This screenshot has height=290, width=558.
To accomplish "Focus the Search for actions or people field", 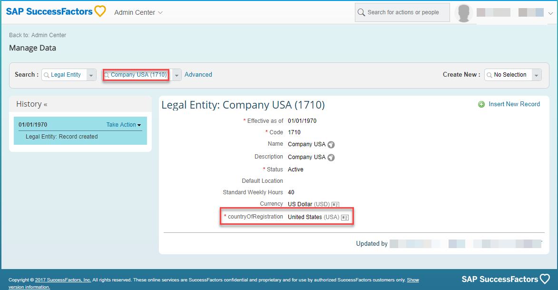I will coord(402,12).
